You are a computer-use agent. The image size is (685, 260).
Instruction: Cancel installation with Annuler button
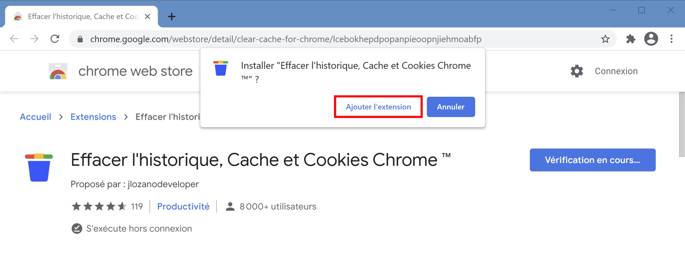click(451, 107)
